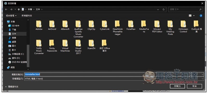This screenshot has width=208, height=93.
Task: Open AudFree Spotify Music Converter folder
Action: [x=78, y=29]
